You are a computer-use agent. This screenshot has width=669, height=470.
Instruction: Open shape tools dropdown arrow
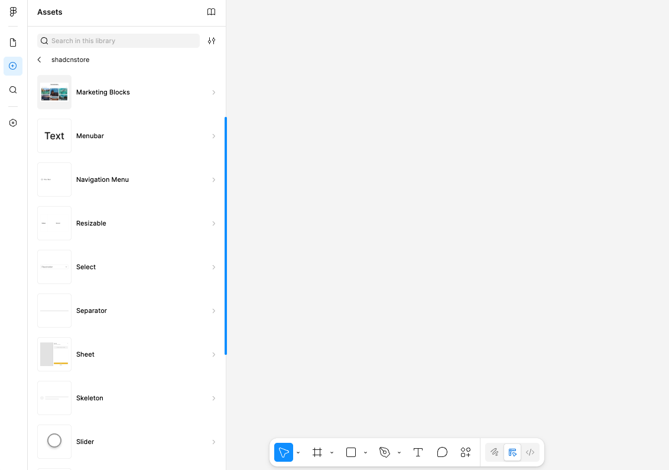point(365,452)
